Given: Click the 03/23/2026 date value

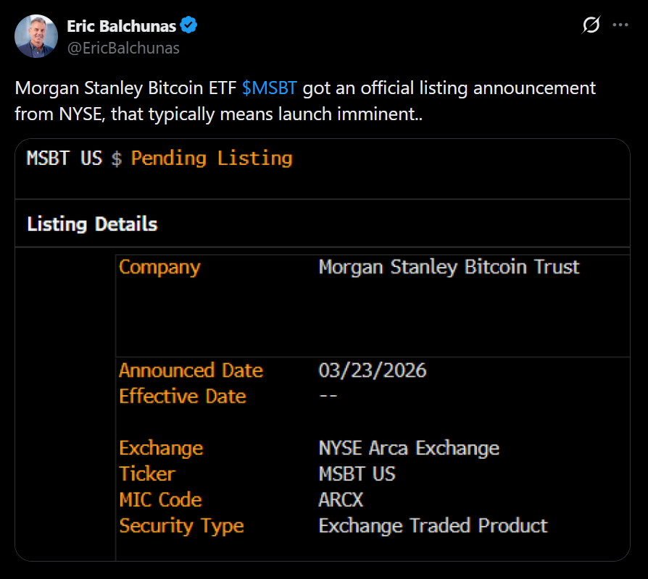Looking at the screenshot, I should point(373,371).
